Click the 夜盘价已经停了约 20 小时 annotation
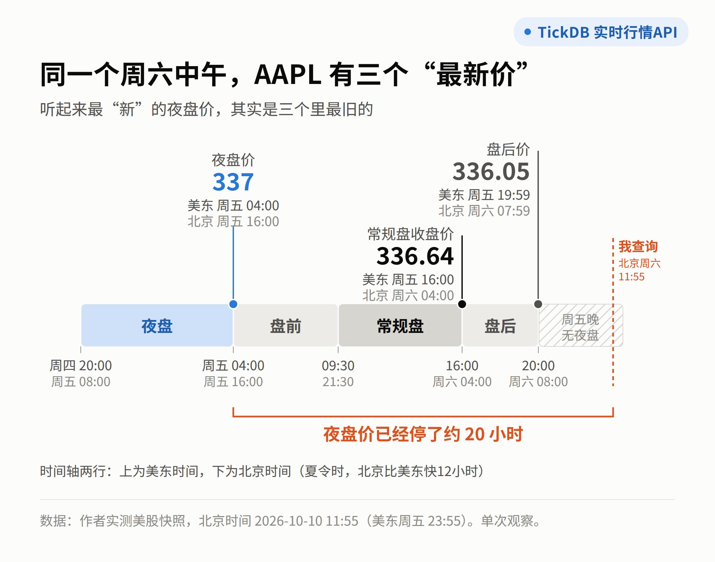Viewport: 715px width, 562px height. pos(423,434)
